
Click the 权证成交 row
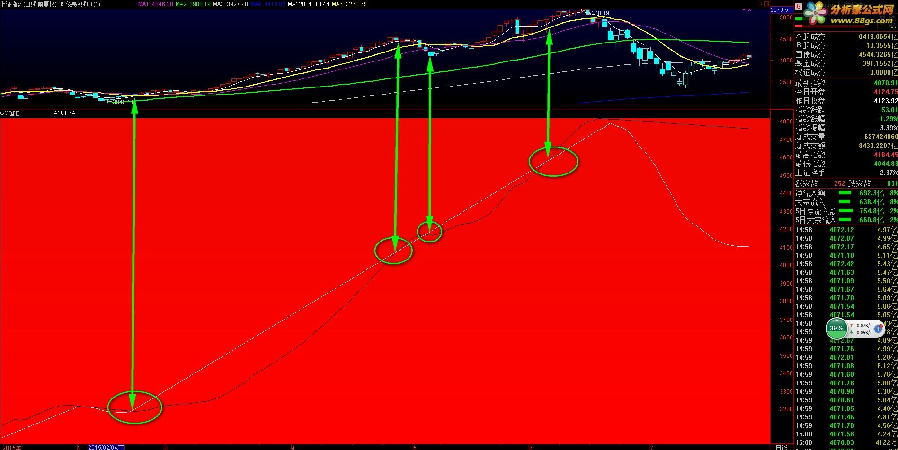pyautogui.click(x=846, y=72)
